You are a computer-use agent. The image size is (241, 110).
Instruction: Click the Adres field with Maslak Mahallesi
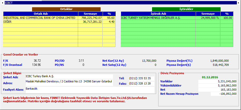pos(69,83)
